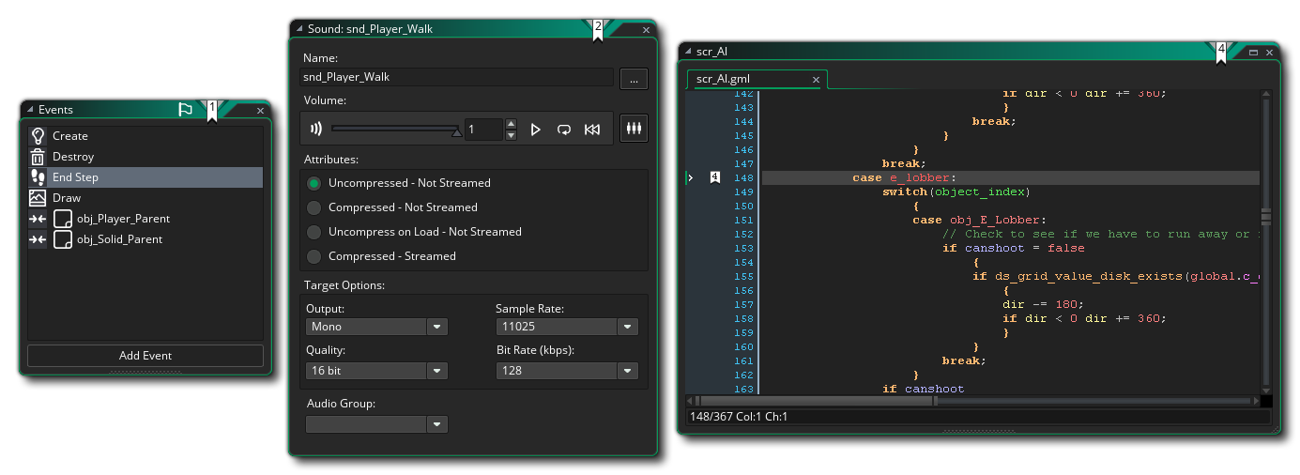
Task: Click the speaker volume icon
Action: 316,130
